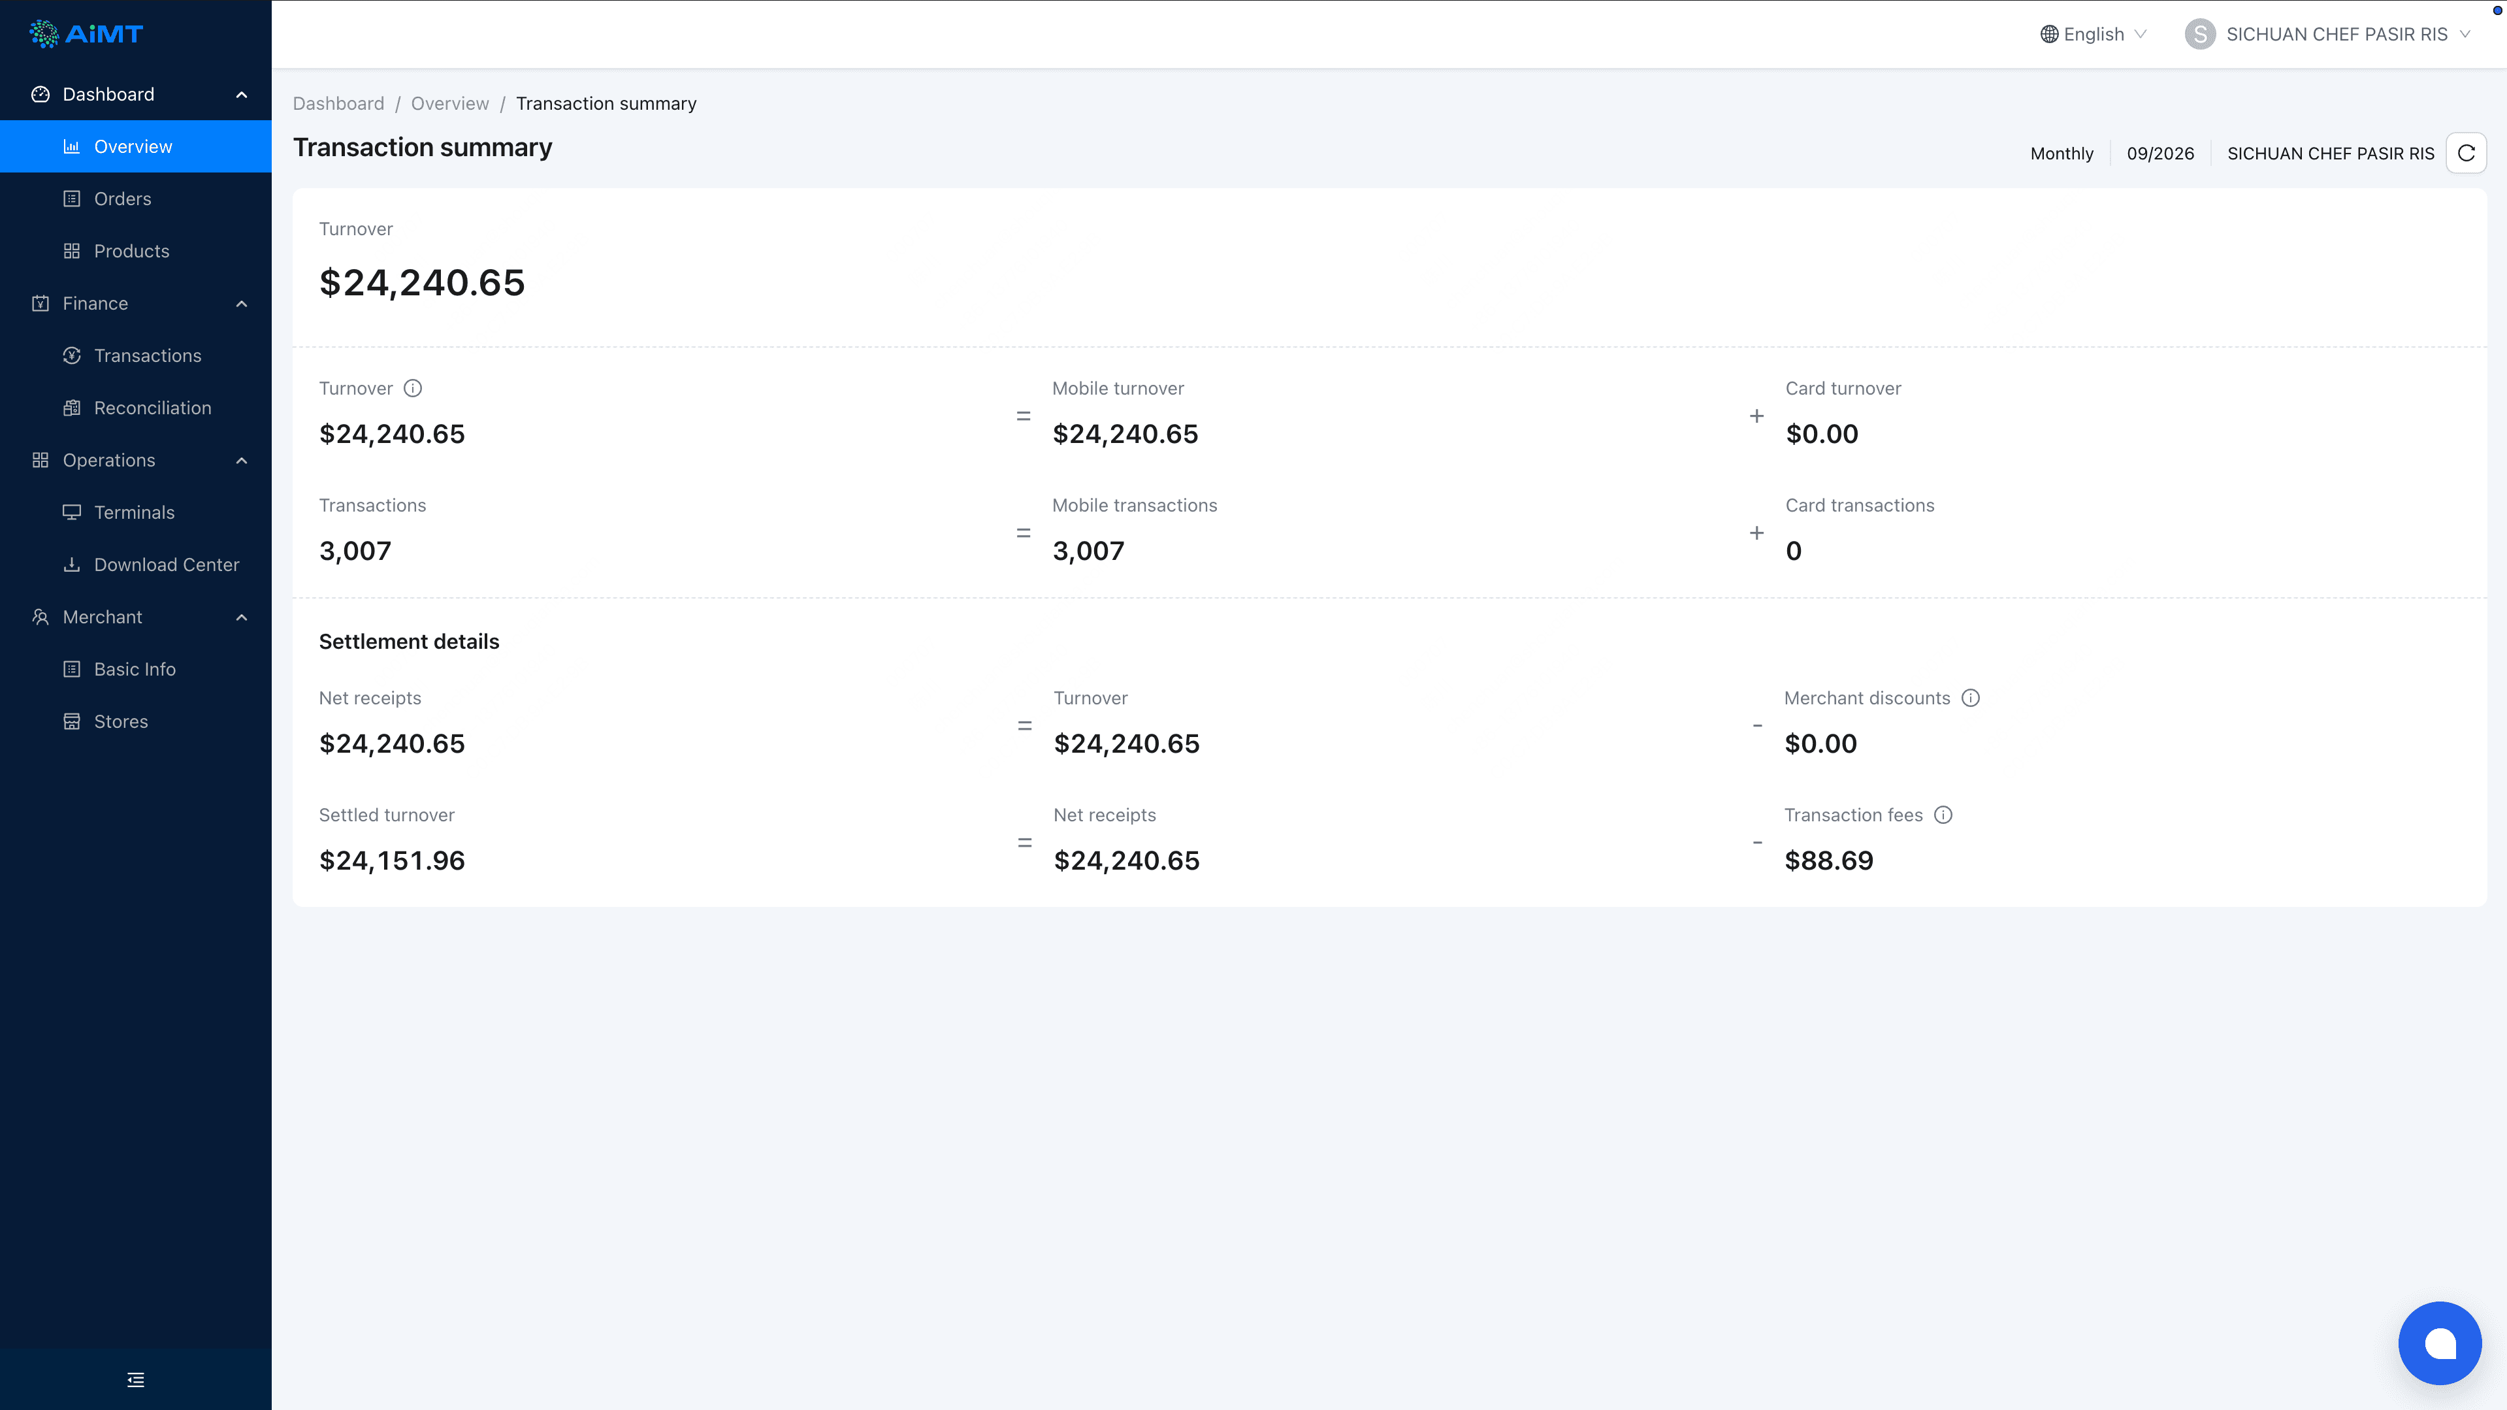Click the AiMT logo
Image resolution: width=2507 pixels, height=1410 pixels.
87,34
